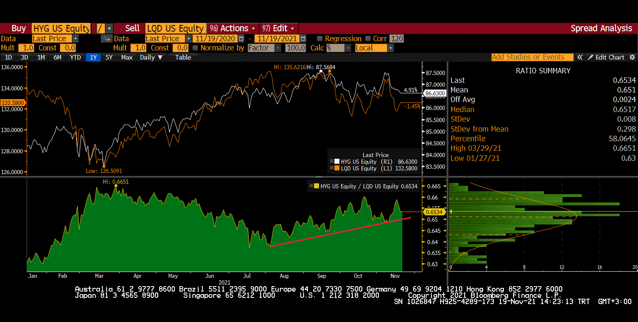Click the Mean value 0.651

click(x=626, y=90)
